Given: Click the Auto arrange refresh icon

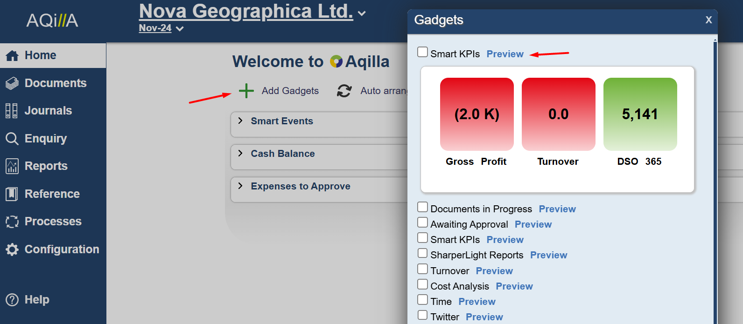Looking at the screenshot, I should click(344, 91).
